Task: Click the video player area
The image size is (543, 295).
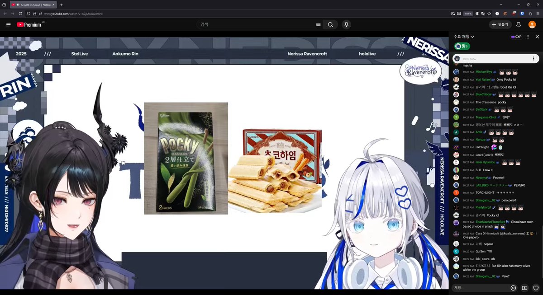Action: point(224,163)
